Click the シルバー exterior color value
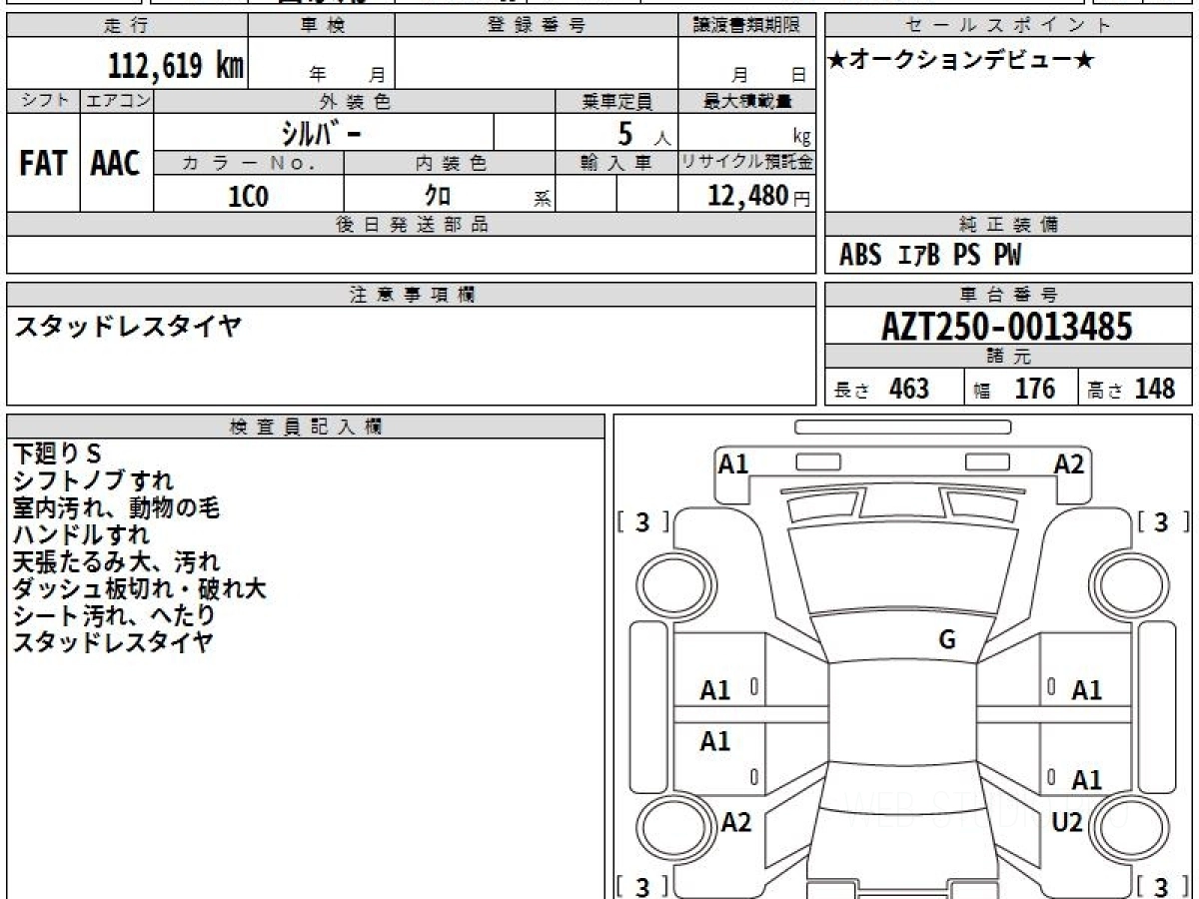The height and width of the screenshot is (899, 1199). tap(320, 133)
